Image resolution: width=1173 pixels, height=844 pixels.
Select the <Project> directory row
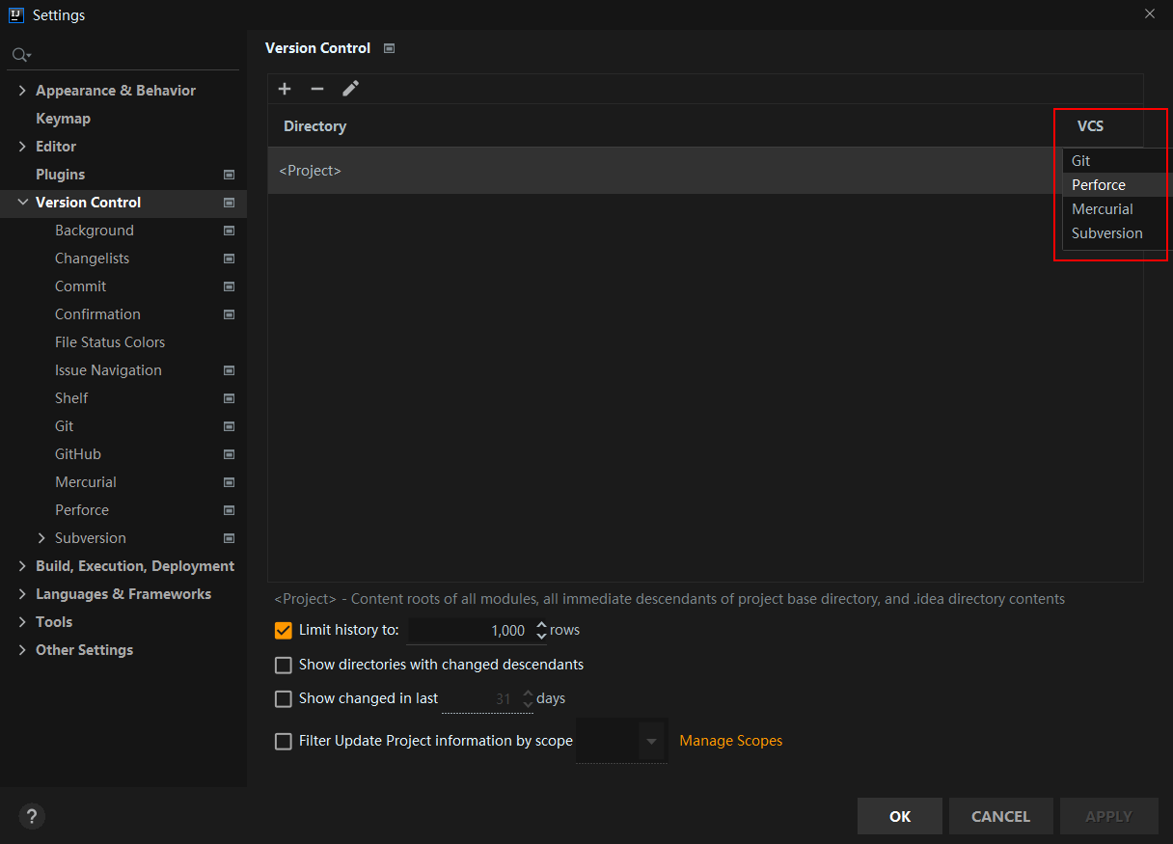[x=665, y=171]
